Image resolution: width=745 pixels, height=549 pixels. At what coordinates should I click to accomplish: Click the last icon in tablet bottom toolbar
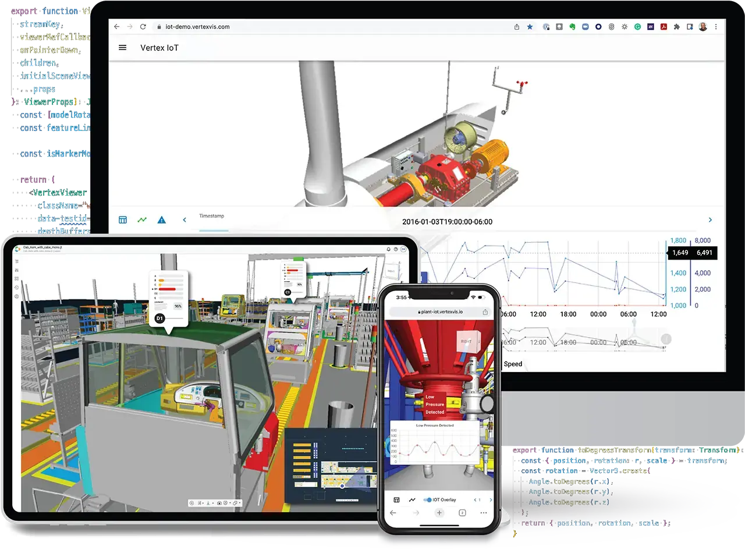[236, 503]
